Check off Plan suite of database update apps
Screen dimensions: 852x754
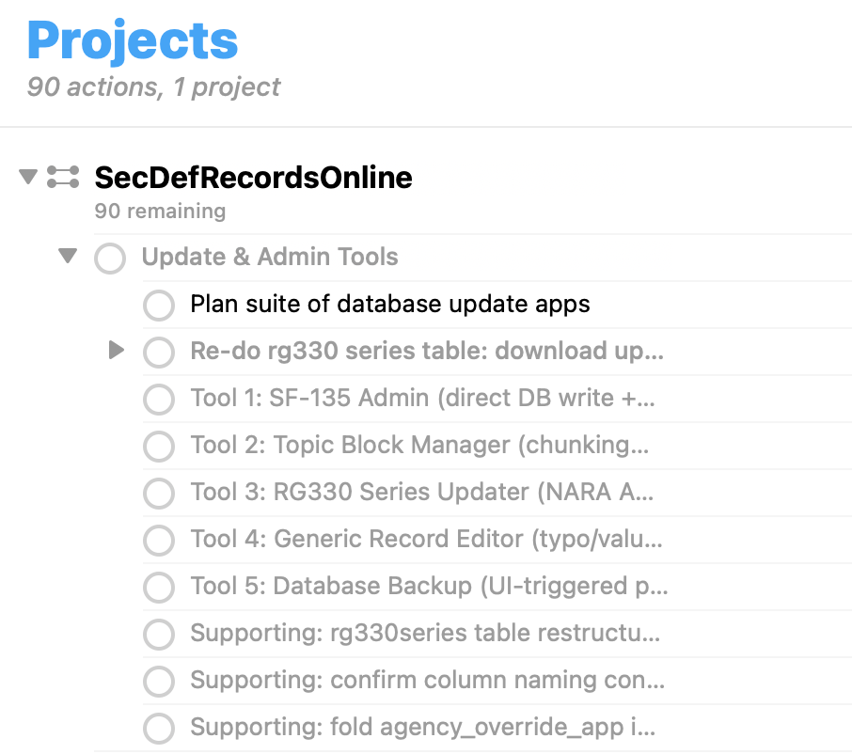pyautogui.click(x=159, y=305)
